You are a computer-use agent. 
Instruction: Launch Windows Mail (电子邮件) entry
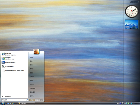tap(15, 58)
